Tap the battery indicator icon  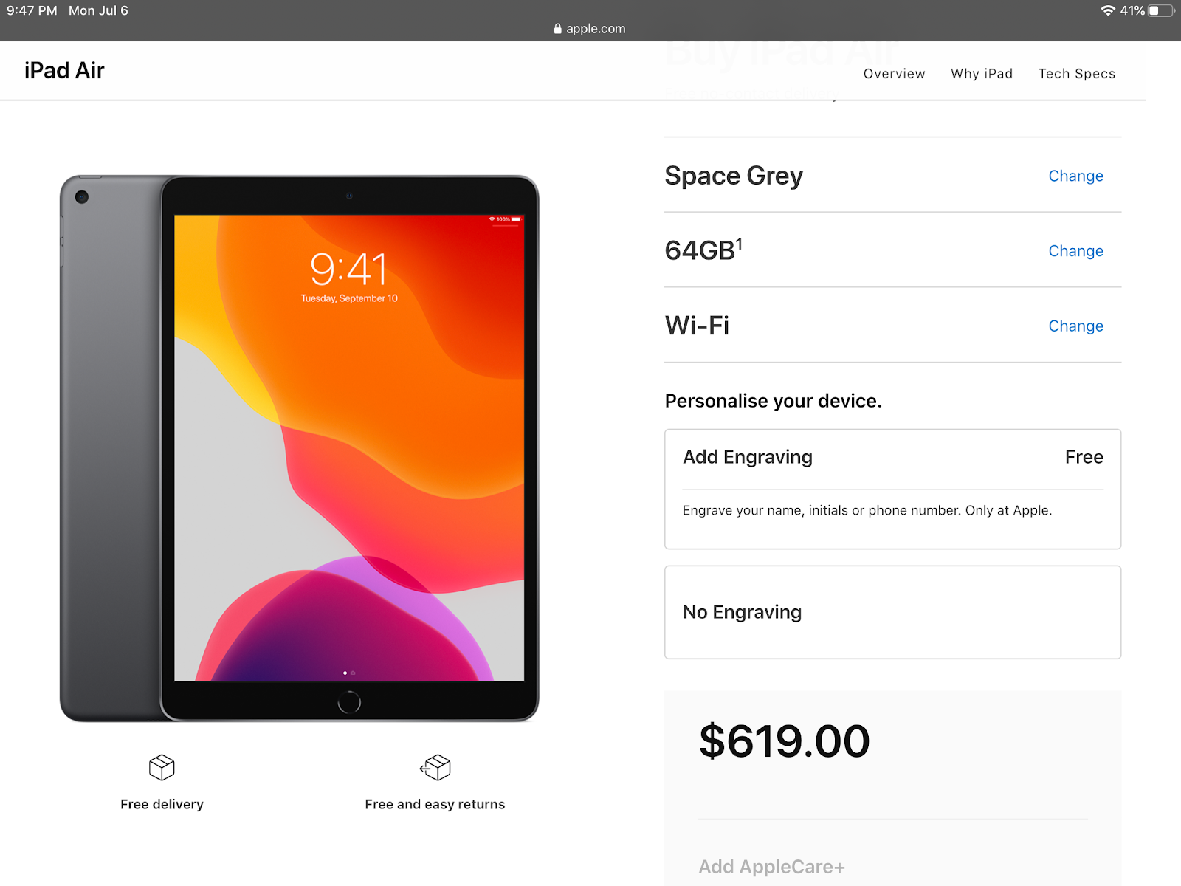tap(1161, 10)
